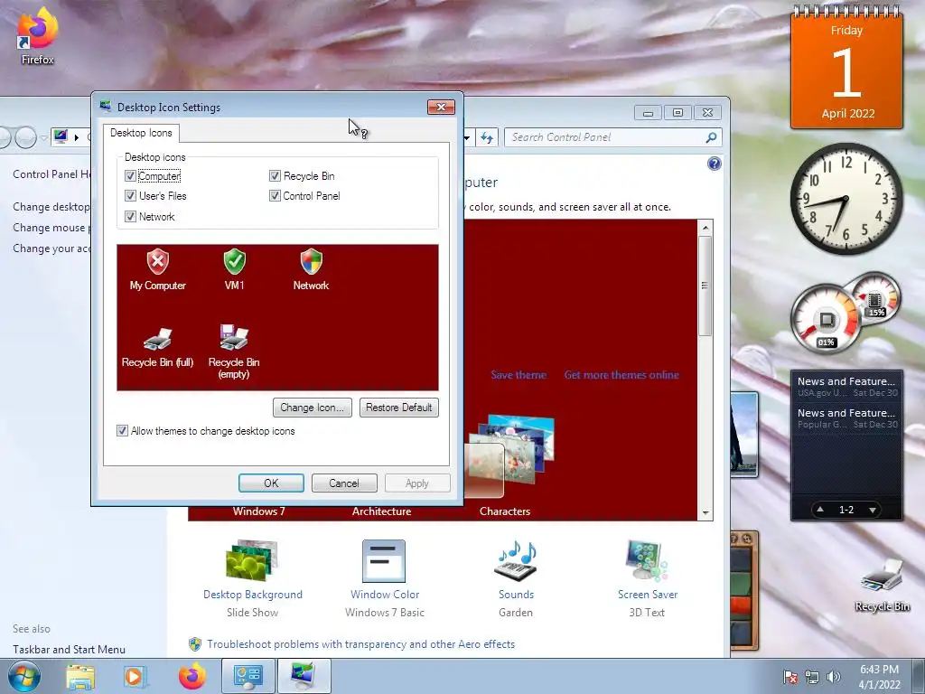The height and width of the screenshot is (694, 925).
Task: Select the Windows 7 theme label
Action: tap(258, 511)
